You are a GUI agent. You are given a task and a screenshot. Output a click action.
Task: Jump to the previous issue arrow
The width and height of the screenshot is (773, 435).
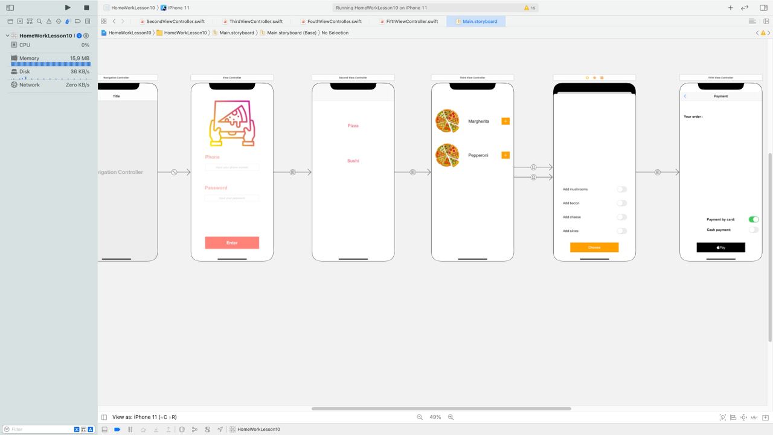point(757,33)
